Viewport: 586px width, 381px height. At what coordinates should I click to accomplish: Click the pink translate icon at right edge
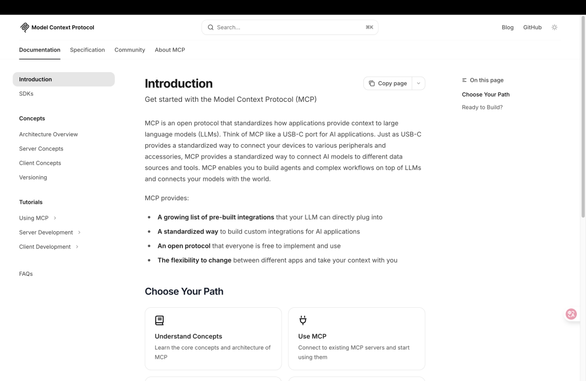point(571,314)
